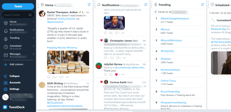Open #andrewneilshow trend
Viewport: 231px width, 112px height.
click(x=170, y=70)
